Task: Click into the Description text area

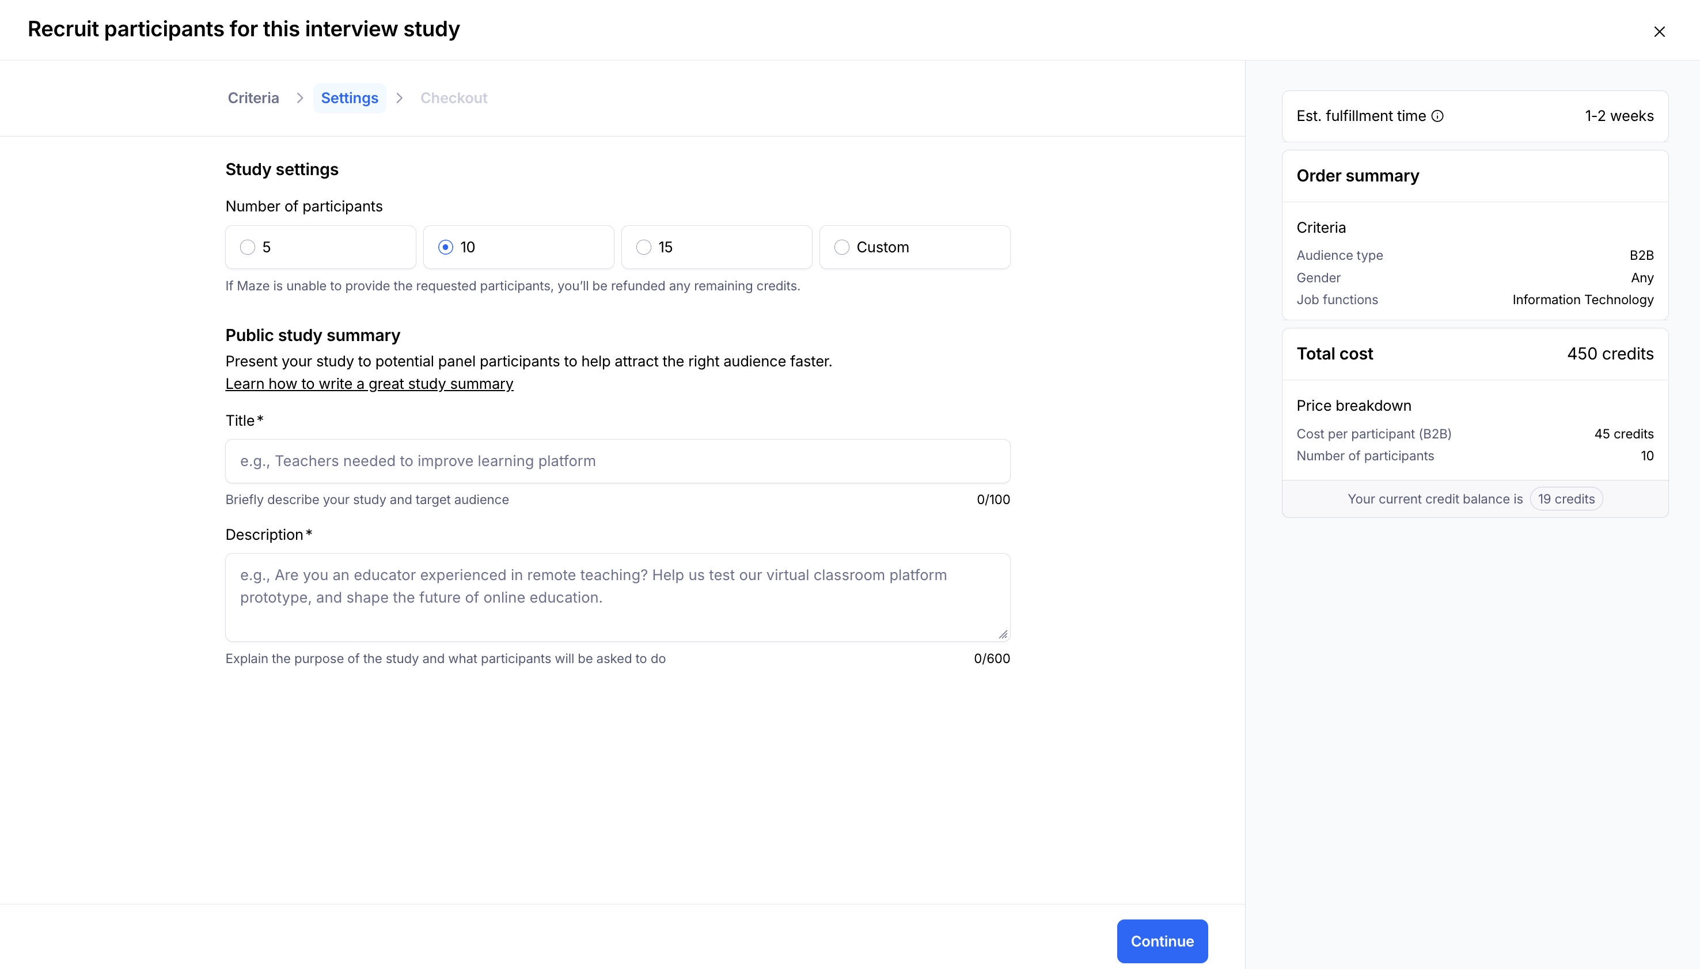Action: 617,597
